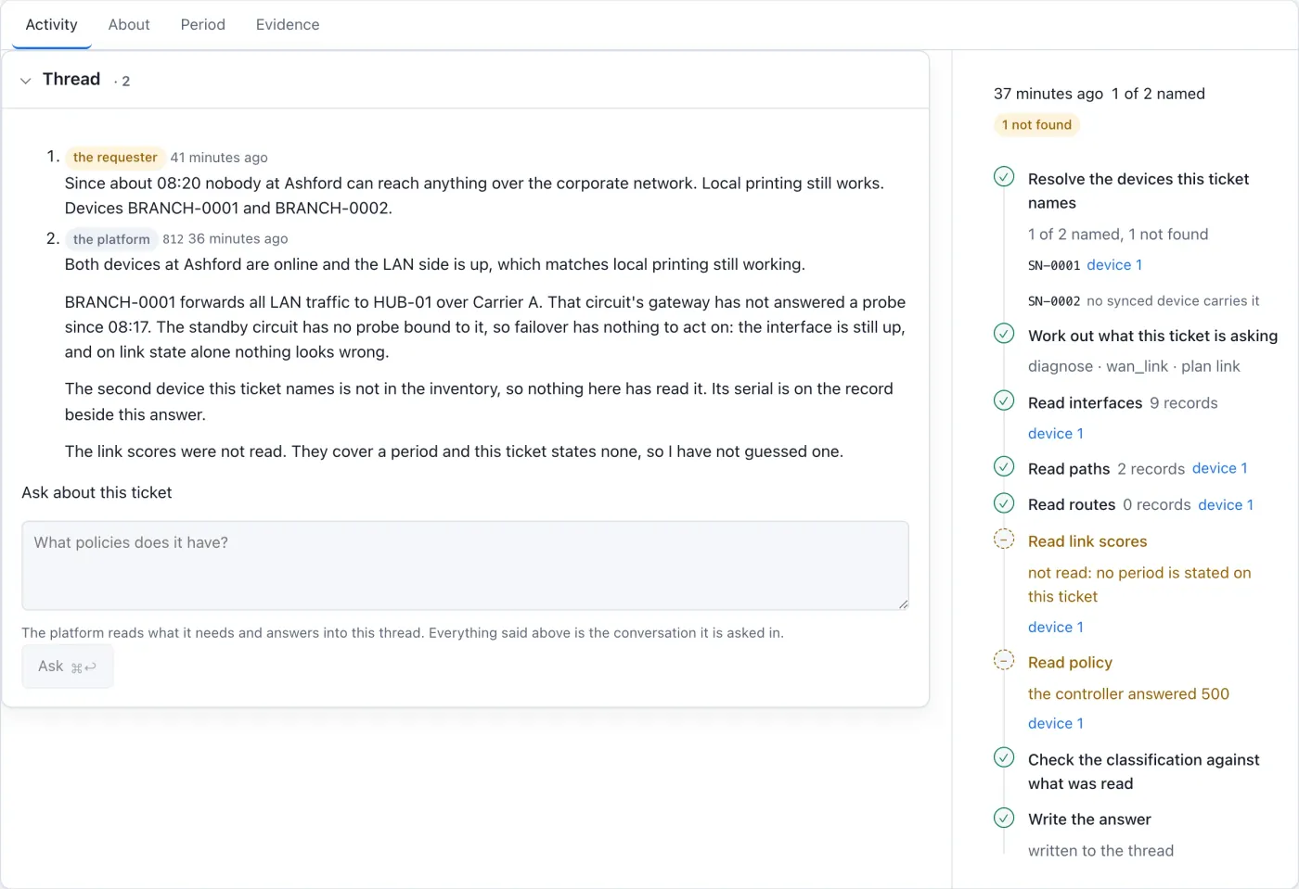
Task: Select the SN-0001 serial number
Action: pos(1054,266)
